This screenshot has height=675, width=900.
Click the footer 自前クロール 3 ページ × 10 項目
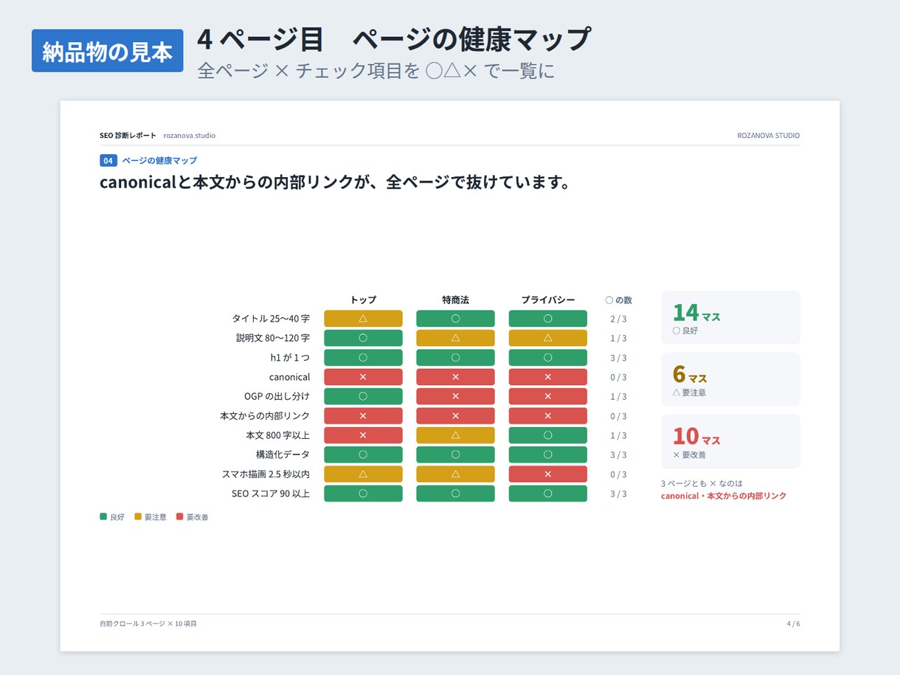click(x=148, y=623)
